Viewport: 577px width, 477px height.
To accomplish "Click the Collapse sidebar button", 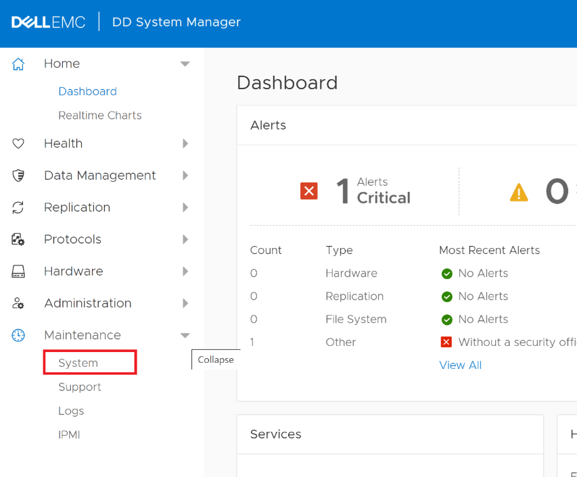I will coord(215,359).
